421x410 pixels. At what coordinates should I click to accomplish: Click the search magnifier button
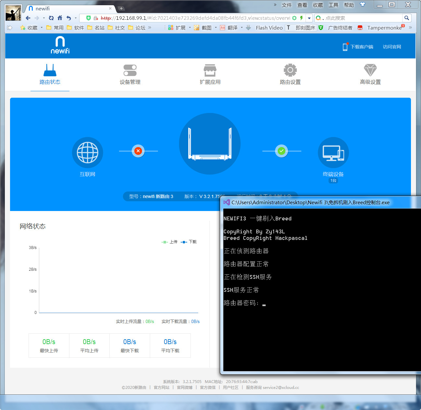click(407, 18)
